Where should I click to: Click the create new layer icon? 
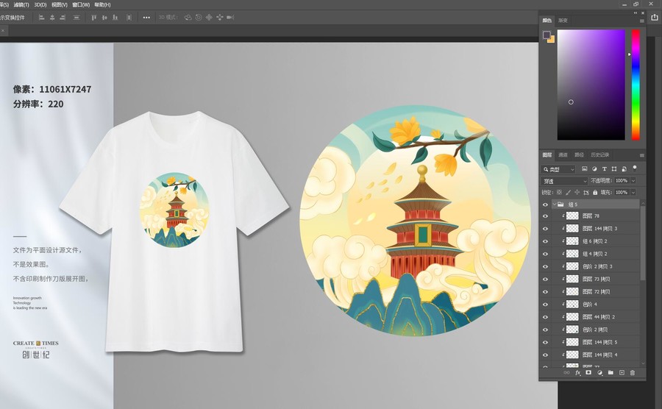pyautogui.click(x=622, y=373)
